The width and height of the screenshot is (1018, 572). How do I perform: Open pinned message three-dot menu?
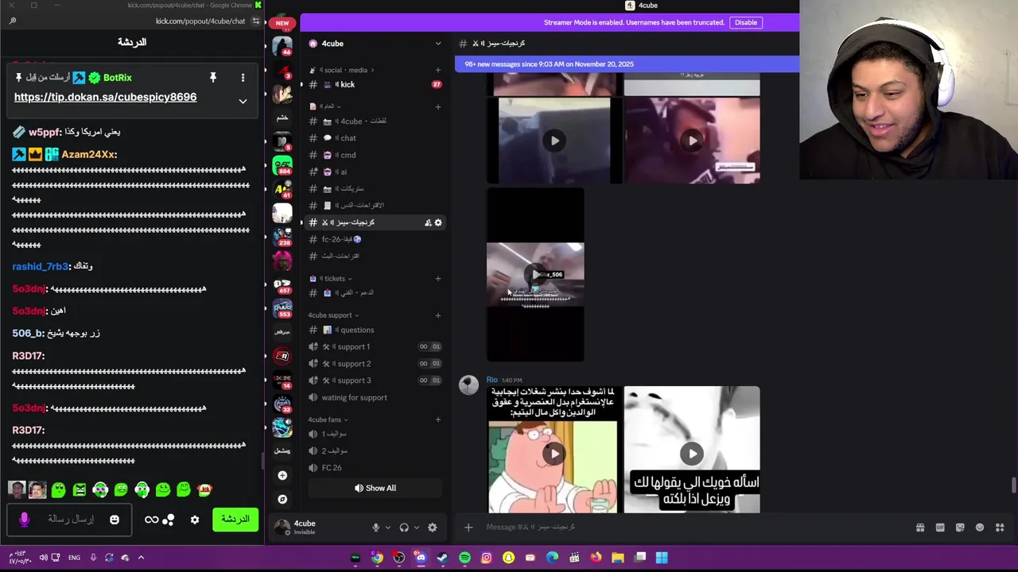243,78
